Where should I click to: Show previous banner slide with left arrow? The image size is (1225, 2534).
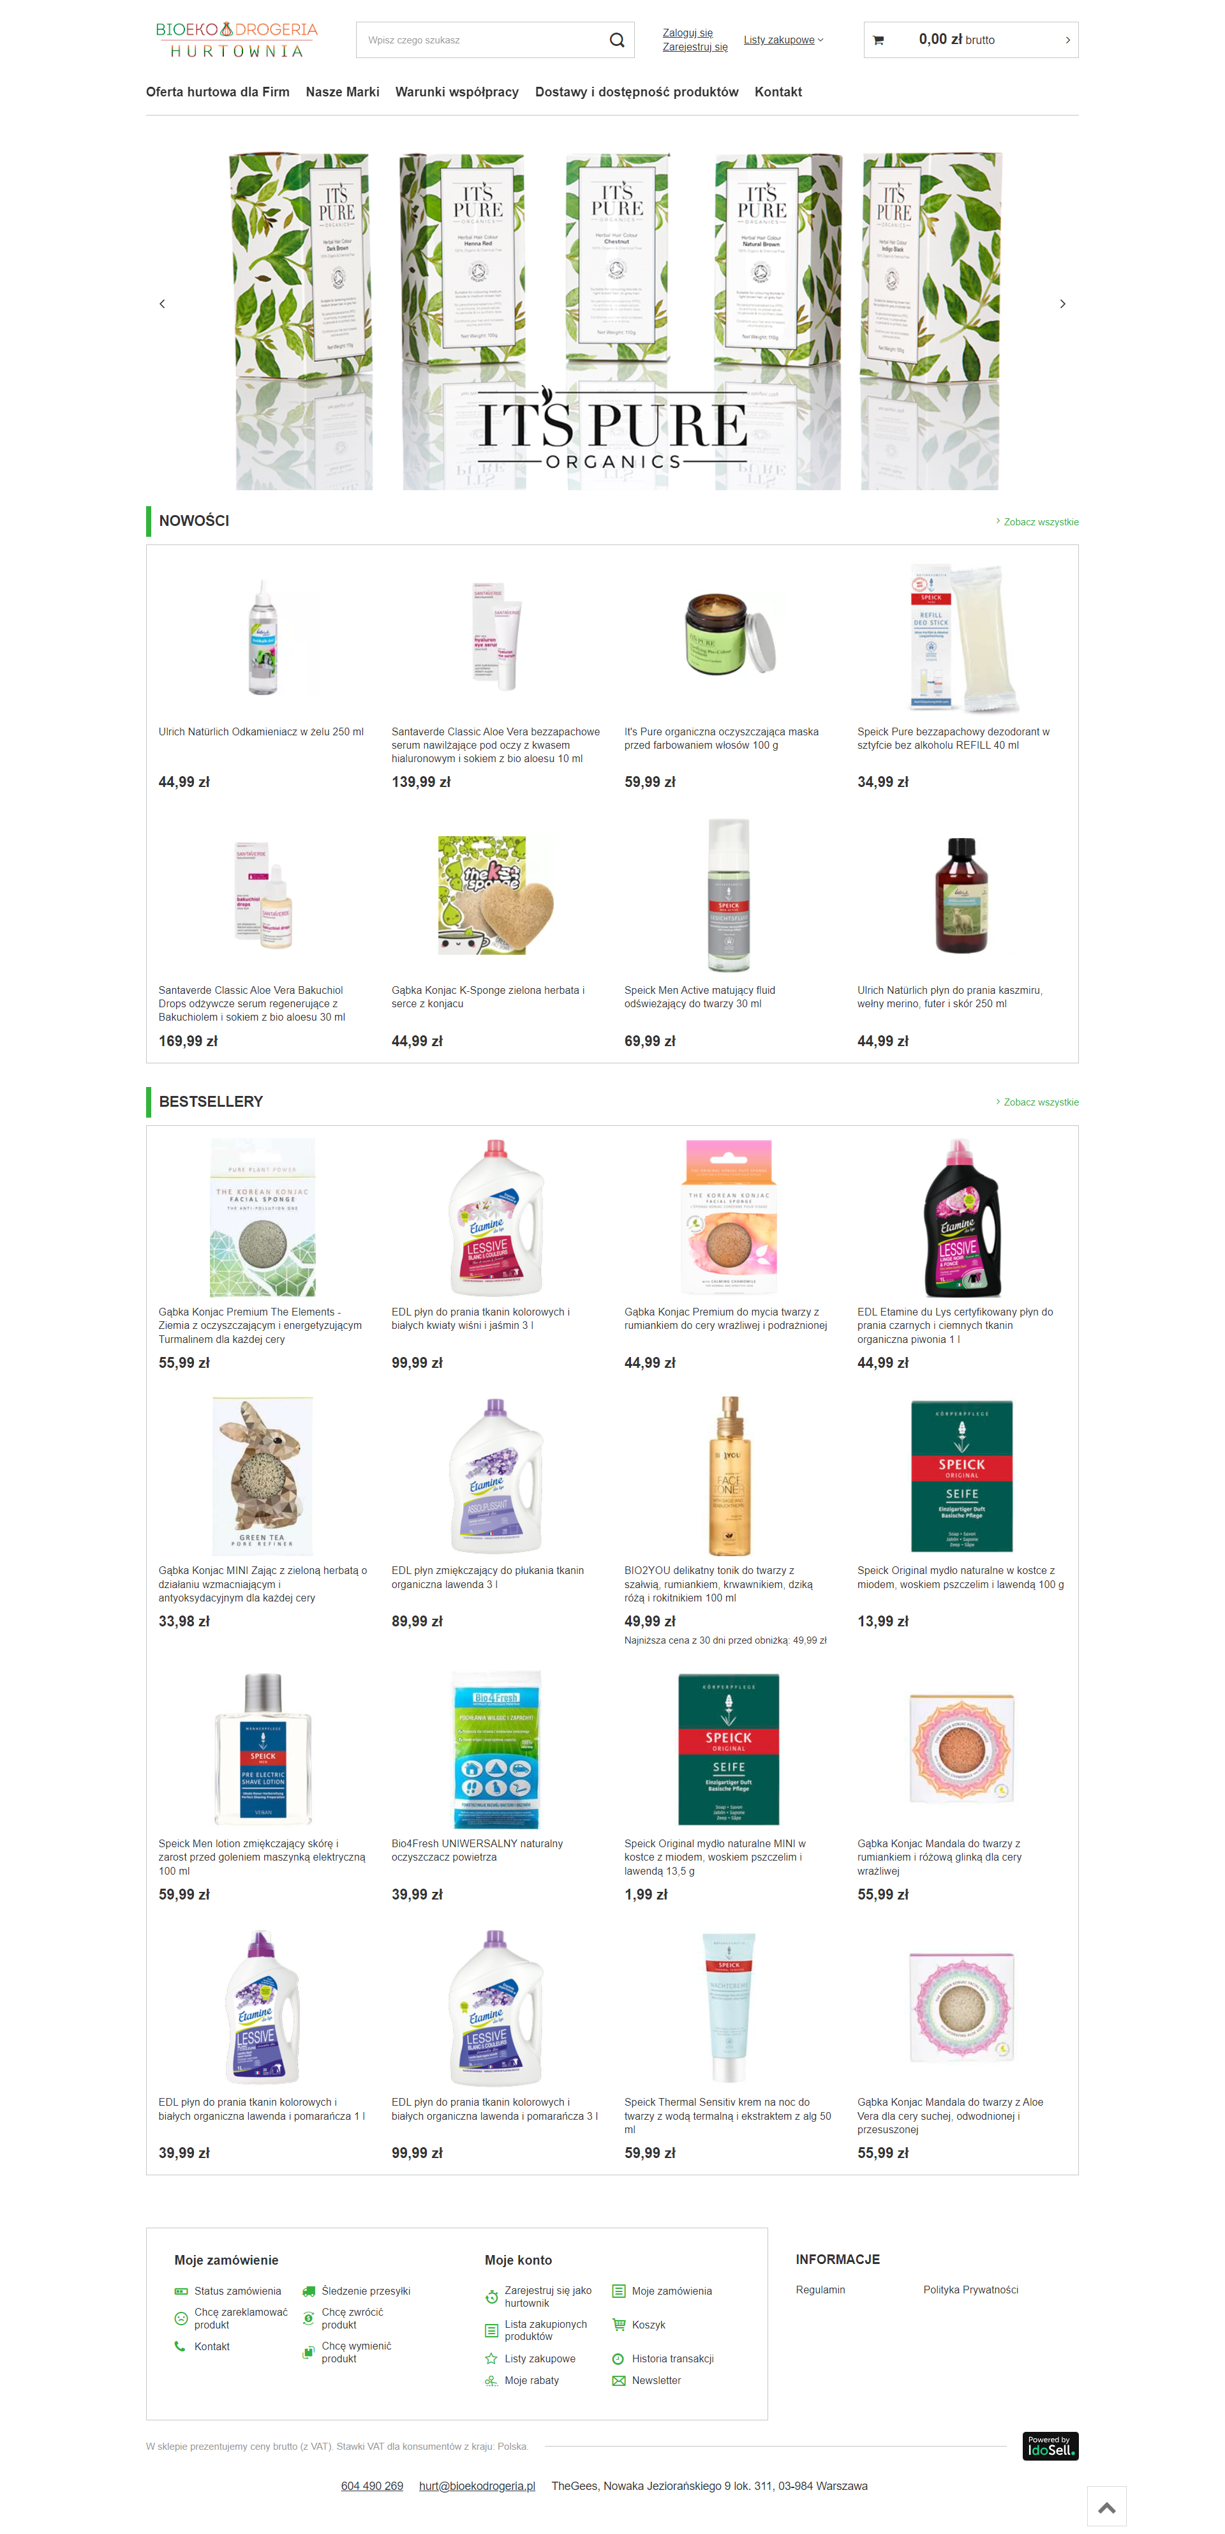162,304
